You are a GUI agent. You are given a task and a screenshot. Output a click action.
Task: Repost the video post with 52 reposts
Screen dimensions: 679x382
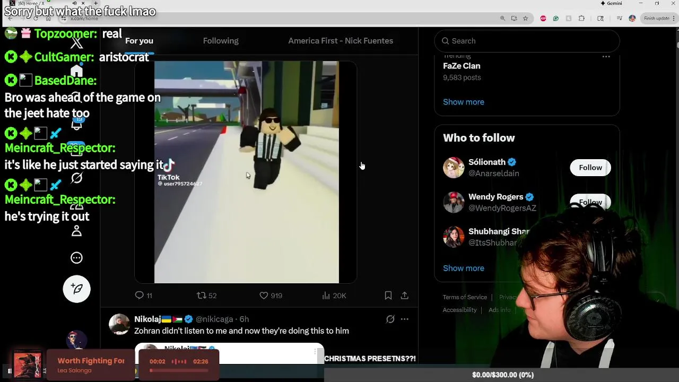[206, 296]
